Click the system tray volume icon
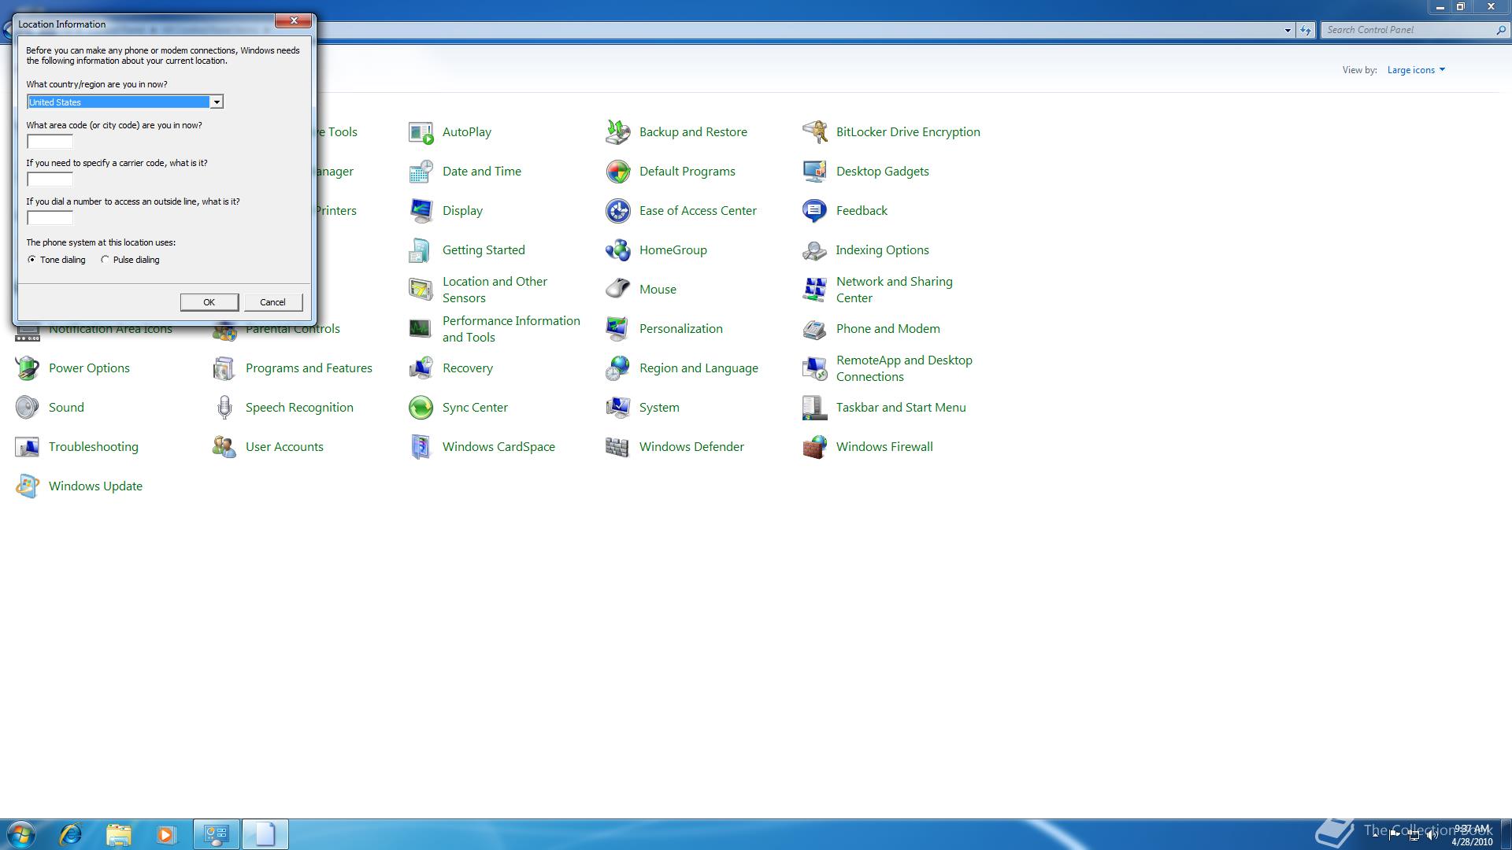Viewport: 1512px width, 850px height. click(x=1432, y=836)
